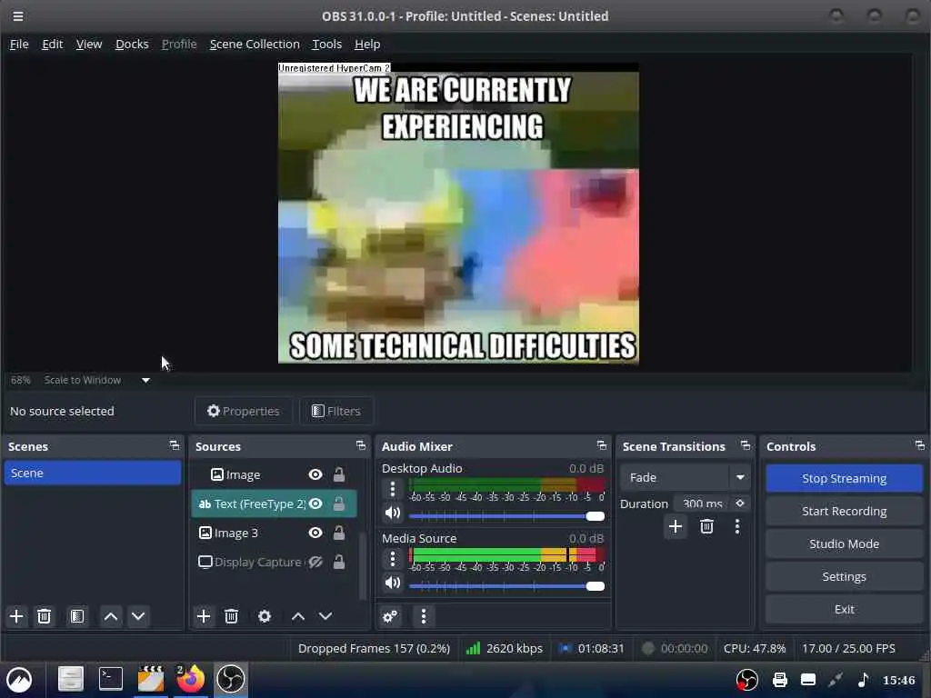Open the View menu
Image resolution: width=931 pixels, height=698 pixels.
[89, 45]
